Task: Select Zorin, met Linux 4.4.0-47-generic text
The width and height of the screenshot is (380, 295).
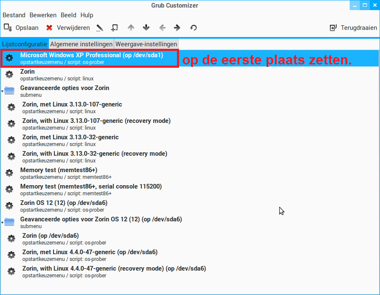Action: click(x=90, y=252)
